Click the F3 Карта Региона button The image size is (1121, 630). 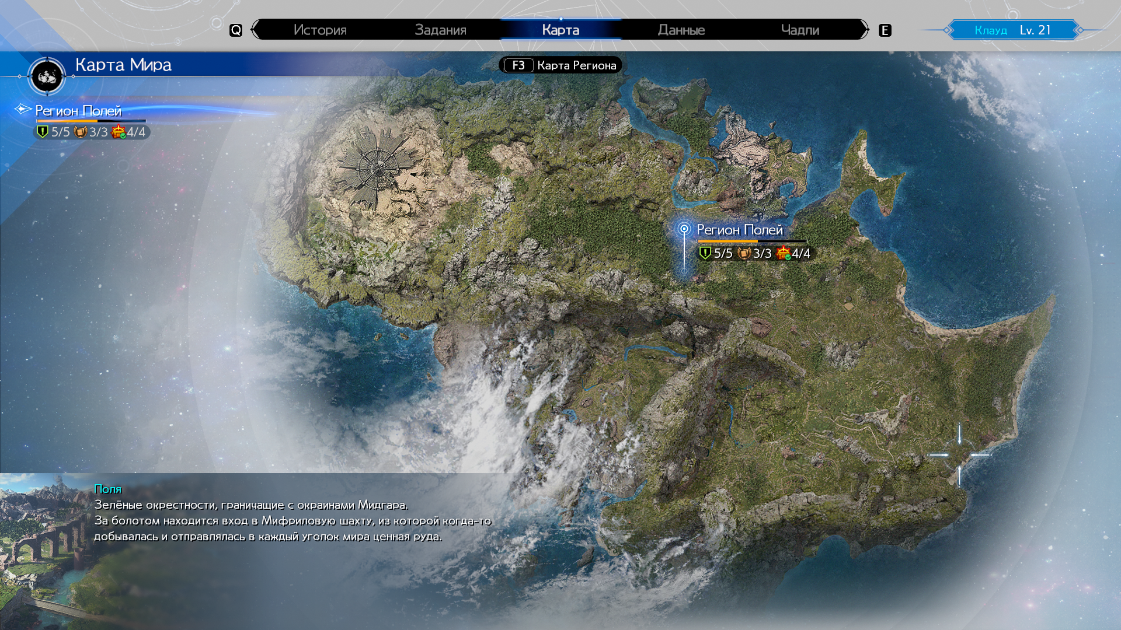pos(560,65)
